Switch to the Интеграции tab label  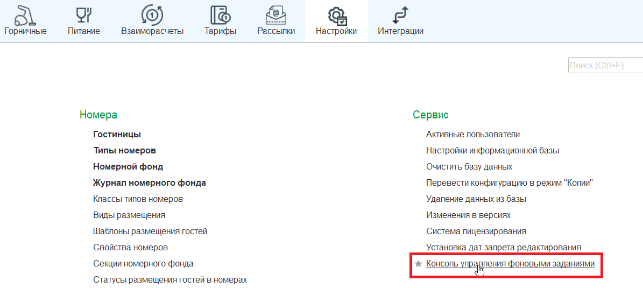(401, 31)
